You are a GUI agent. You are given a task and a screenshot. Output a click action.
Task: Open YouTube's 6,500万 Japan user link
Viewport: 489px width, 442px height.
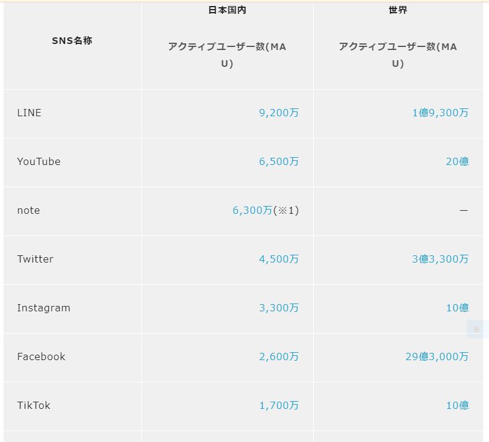(279, 161)
